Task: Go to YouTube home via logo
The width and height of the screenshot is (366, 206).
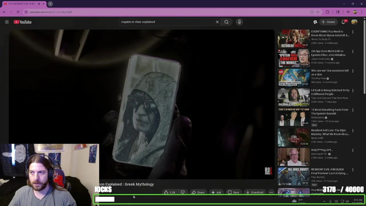Action: (x=23, y=22)
